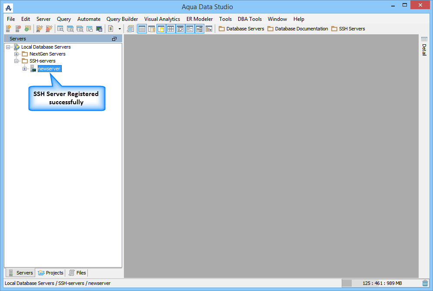The image size is (433, 291).
Task: Click the Disconnect plug icon with red minus
Action: [49, 29]
